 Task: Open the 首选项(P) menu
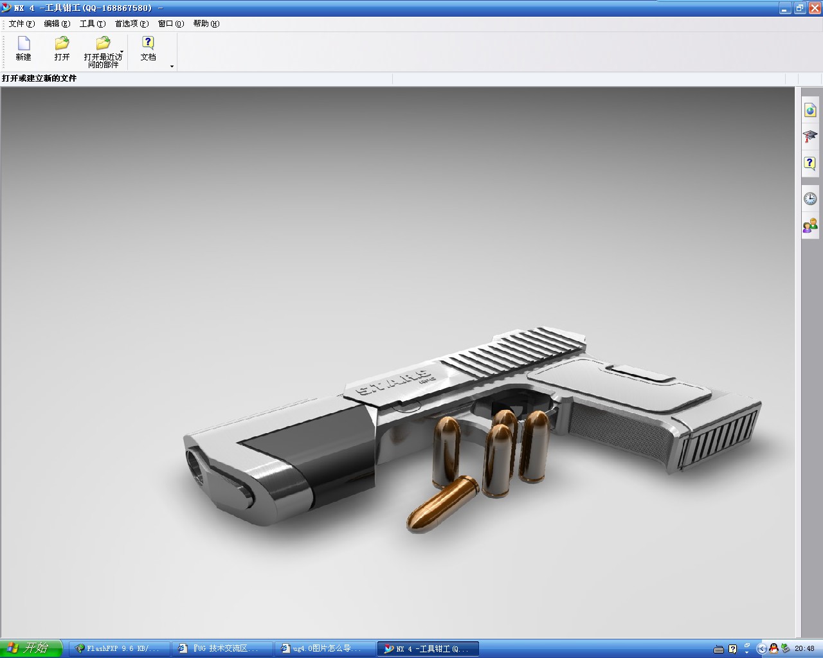point(132,24)
